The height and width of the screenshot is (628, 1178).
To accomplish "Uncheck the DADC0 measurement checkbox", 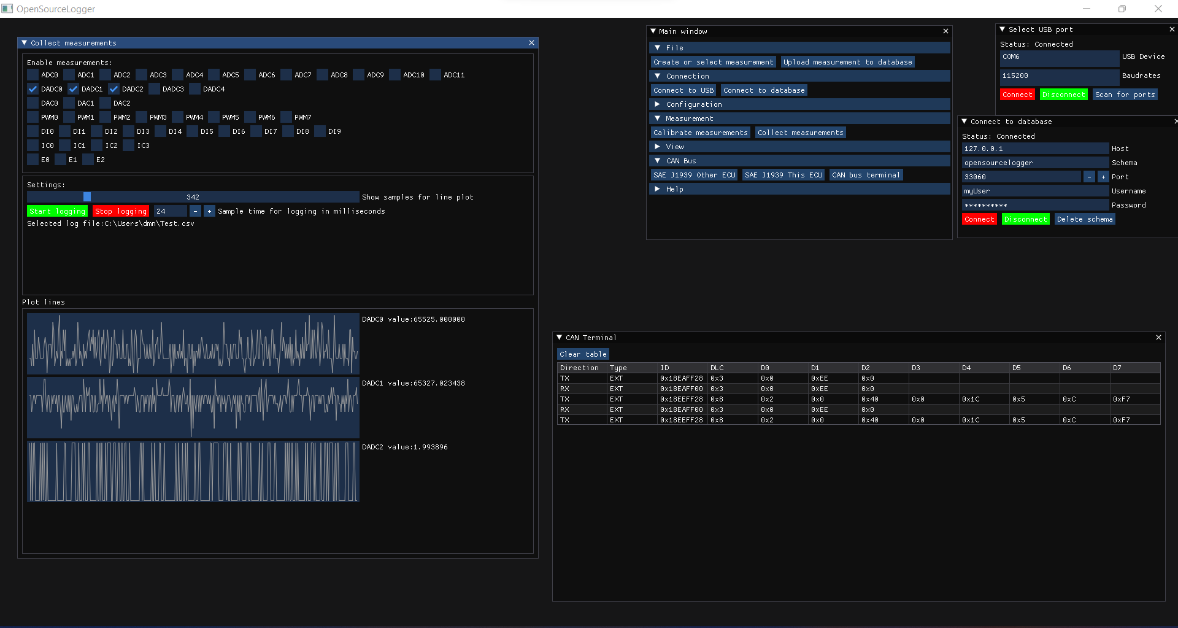I will click(33, 89).
